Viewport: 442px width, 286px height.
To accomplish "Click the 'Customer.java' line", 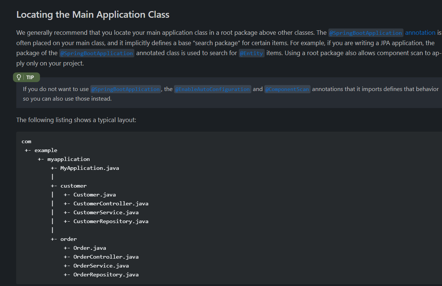I will pos(94,195).
